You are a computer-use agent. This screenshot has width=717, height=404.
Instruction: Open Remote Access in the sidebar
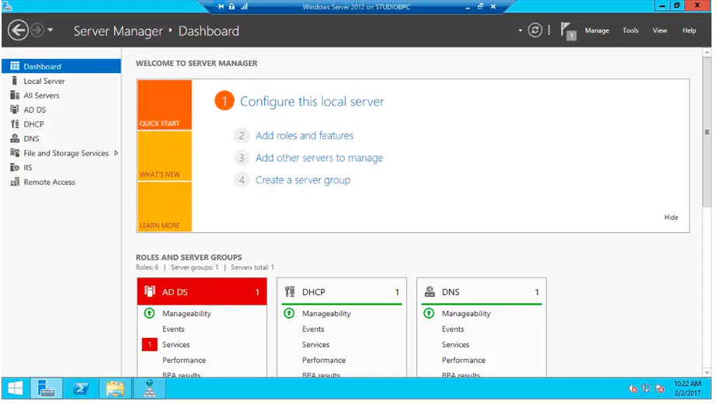click(x=61, y=182)
